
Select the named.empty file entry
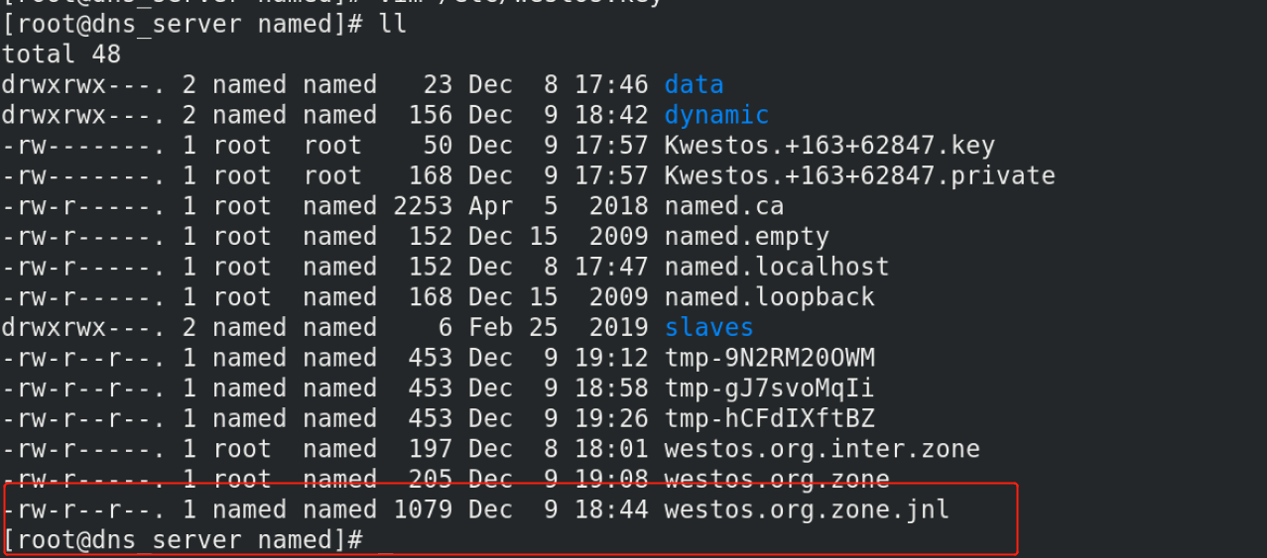(x=746, y=238)
